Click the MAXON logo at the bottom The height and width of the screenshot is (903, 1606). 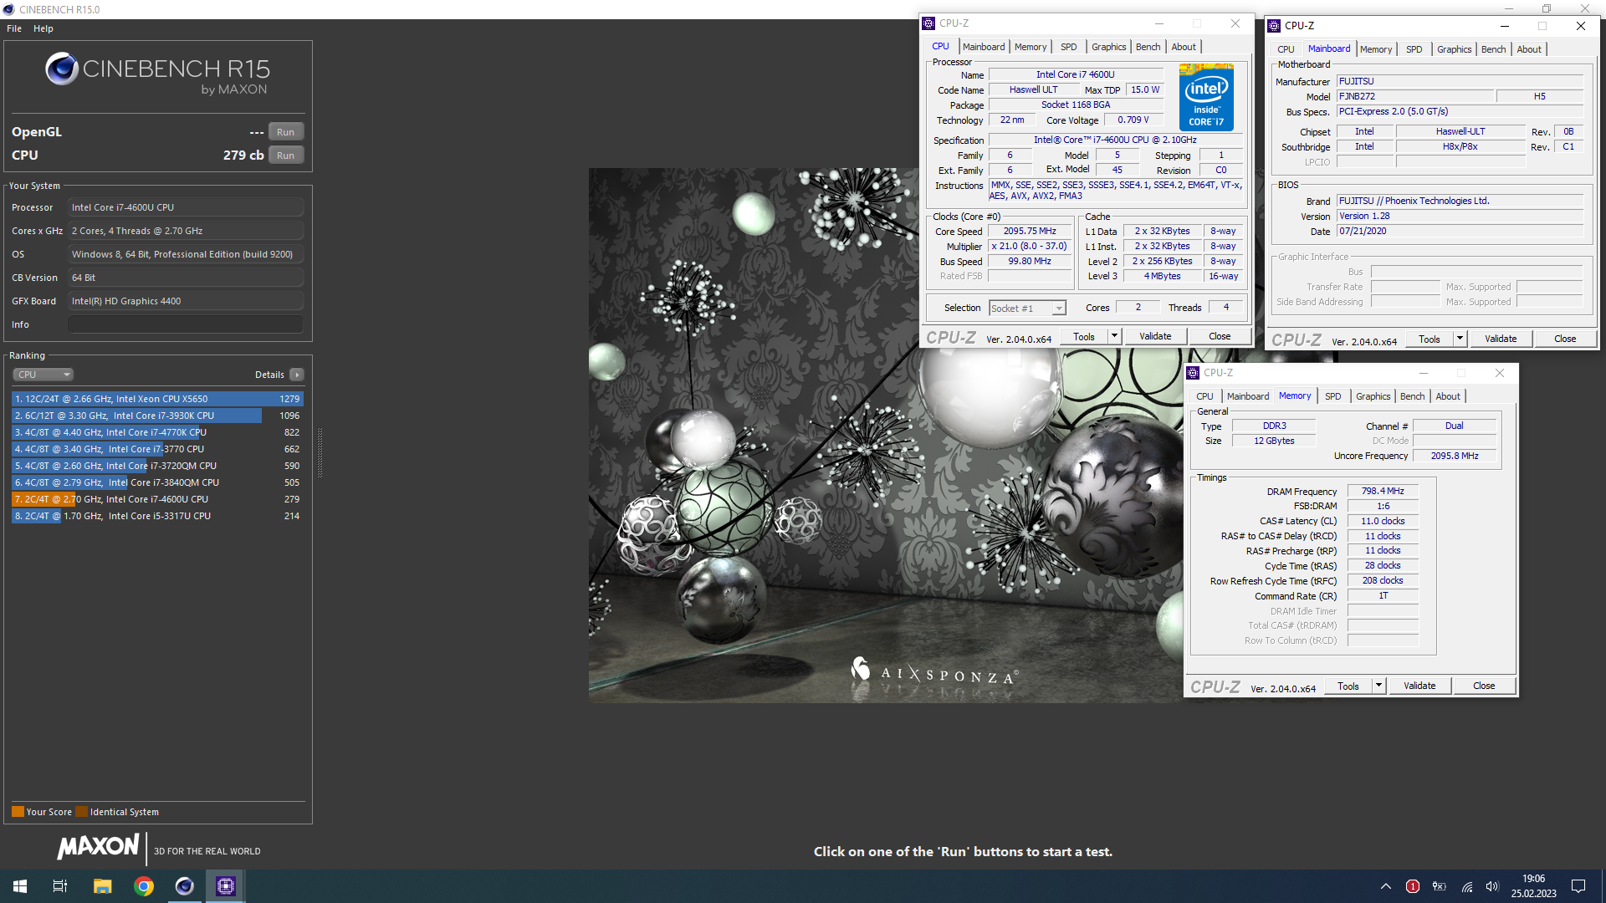coord(98,847)
